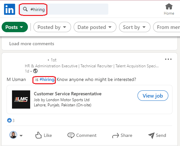180x146 pixels.
Task: Expand the Posts filter dropdown
Action: [x=15, y=27]
